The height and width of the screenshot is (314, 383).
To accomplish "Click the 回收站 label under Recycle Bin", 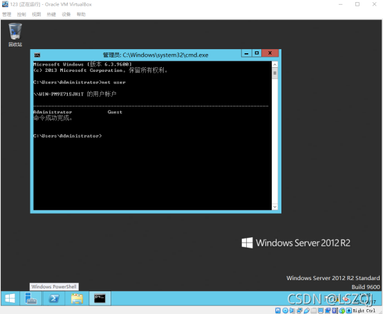I will pos(15,44).
